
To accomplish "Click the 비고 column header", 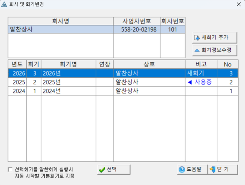I will 201,64.
